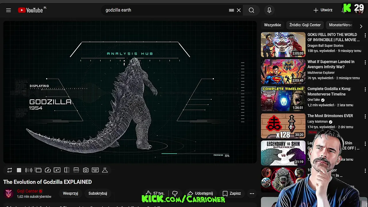Screen dimensions: 368x207
Task: Click the magnifier search button
Action: (x=251, y=10)
